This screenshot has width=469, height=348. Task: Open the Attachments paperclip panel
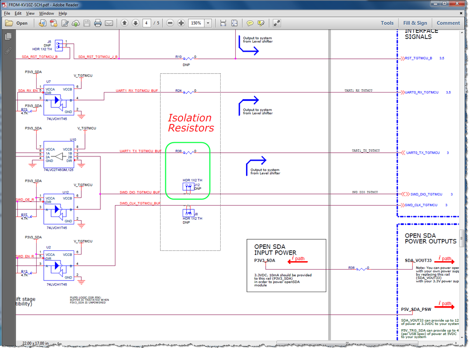7,51
